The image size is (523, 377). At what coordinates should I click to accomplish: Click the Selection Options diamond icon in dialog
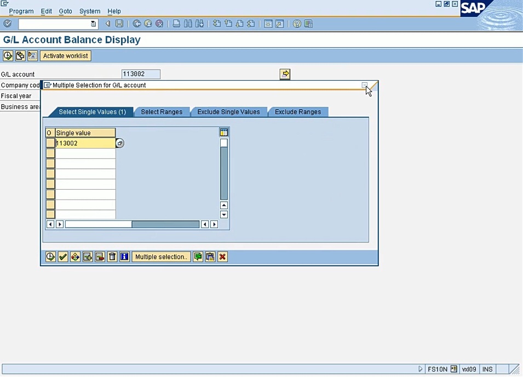click(75, 256)
